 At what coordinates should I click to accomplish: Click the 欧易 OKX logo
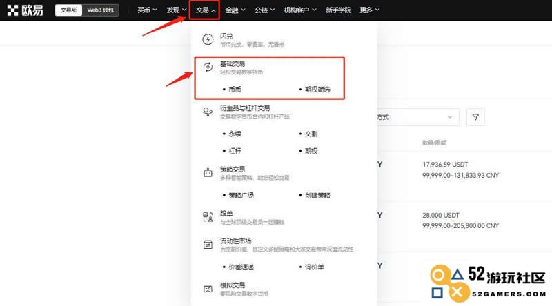(26, 10)
